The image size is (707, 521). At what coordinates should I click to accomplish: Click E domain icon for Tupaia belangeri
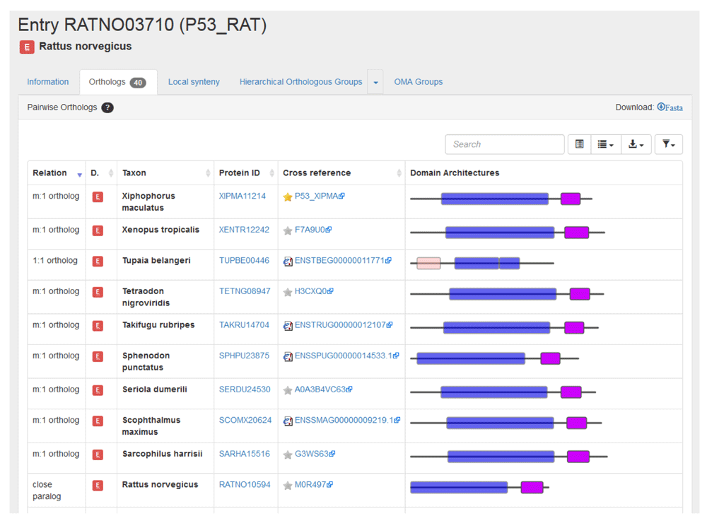tap(98, 262)
